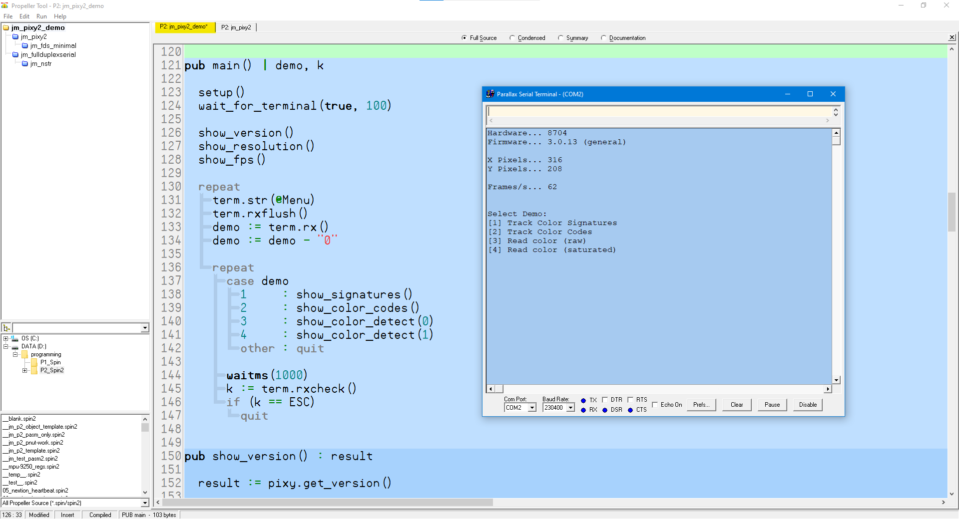Click the serial terminal transmit input field
Viewport: 959px width, 519px height.
pos(658,112)
